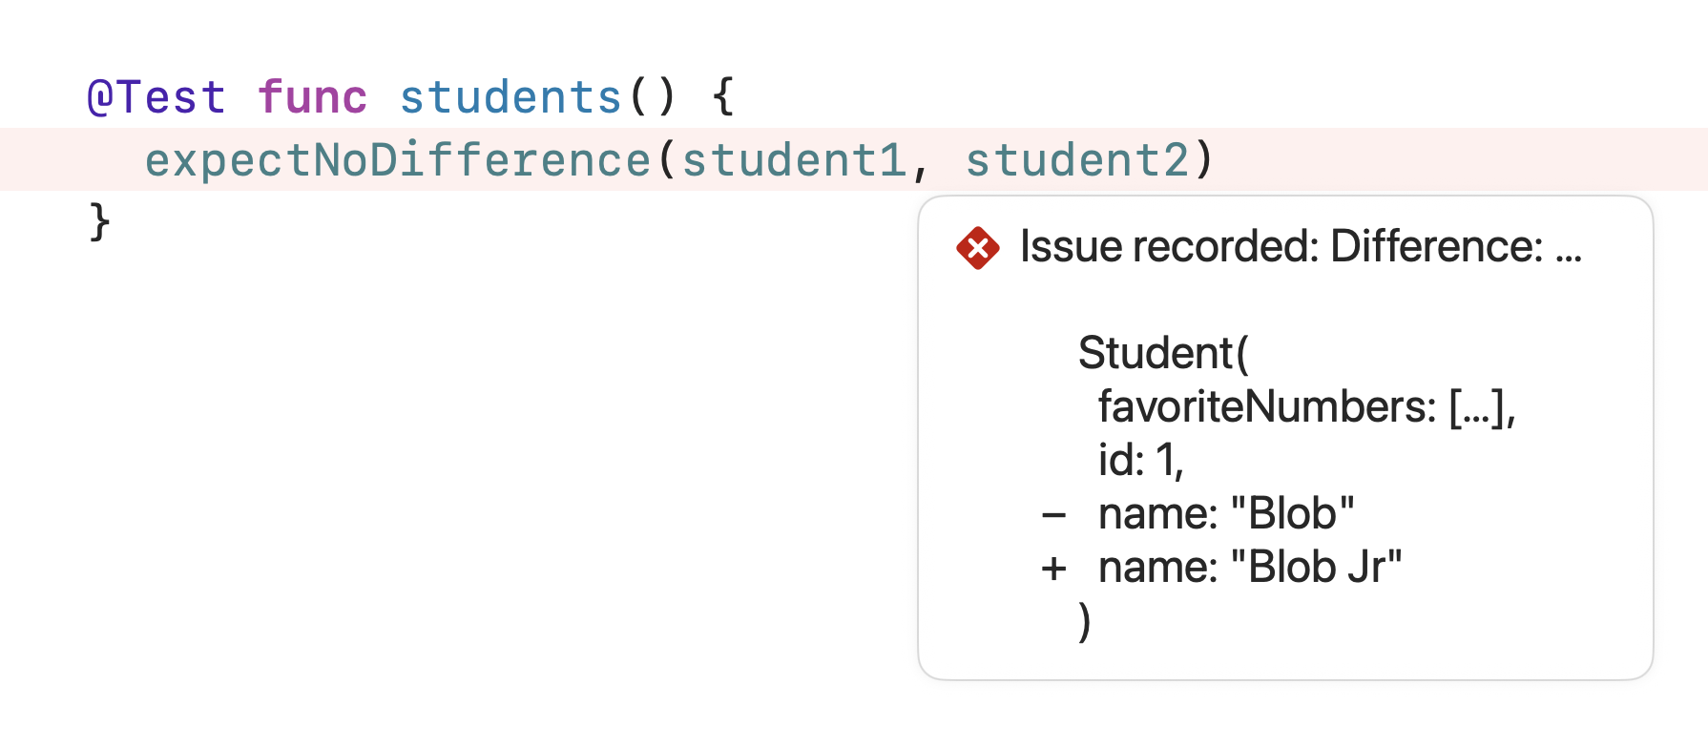Select the @Test attribute
1708x746 pixels.
[156, 98]
